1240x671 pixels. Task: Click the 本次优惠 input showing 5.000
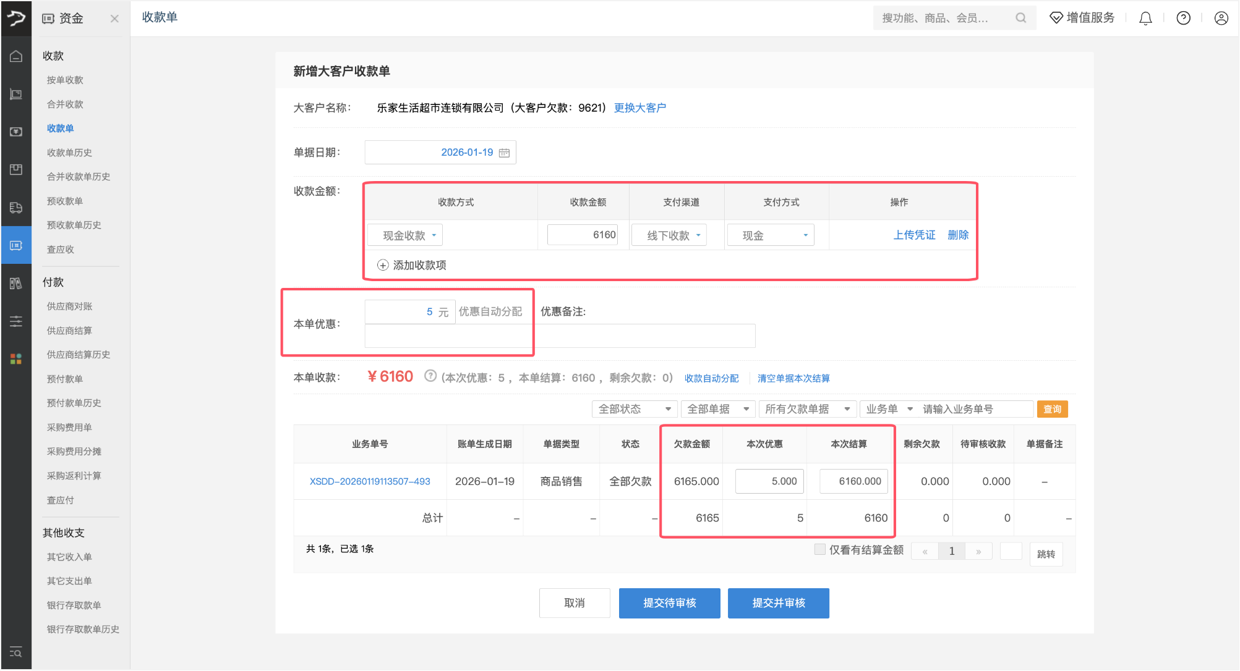[769, 481]
